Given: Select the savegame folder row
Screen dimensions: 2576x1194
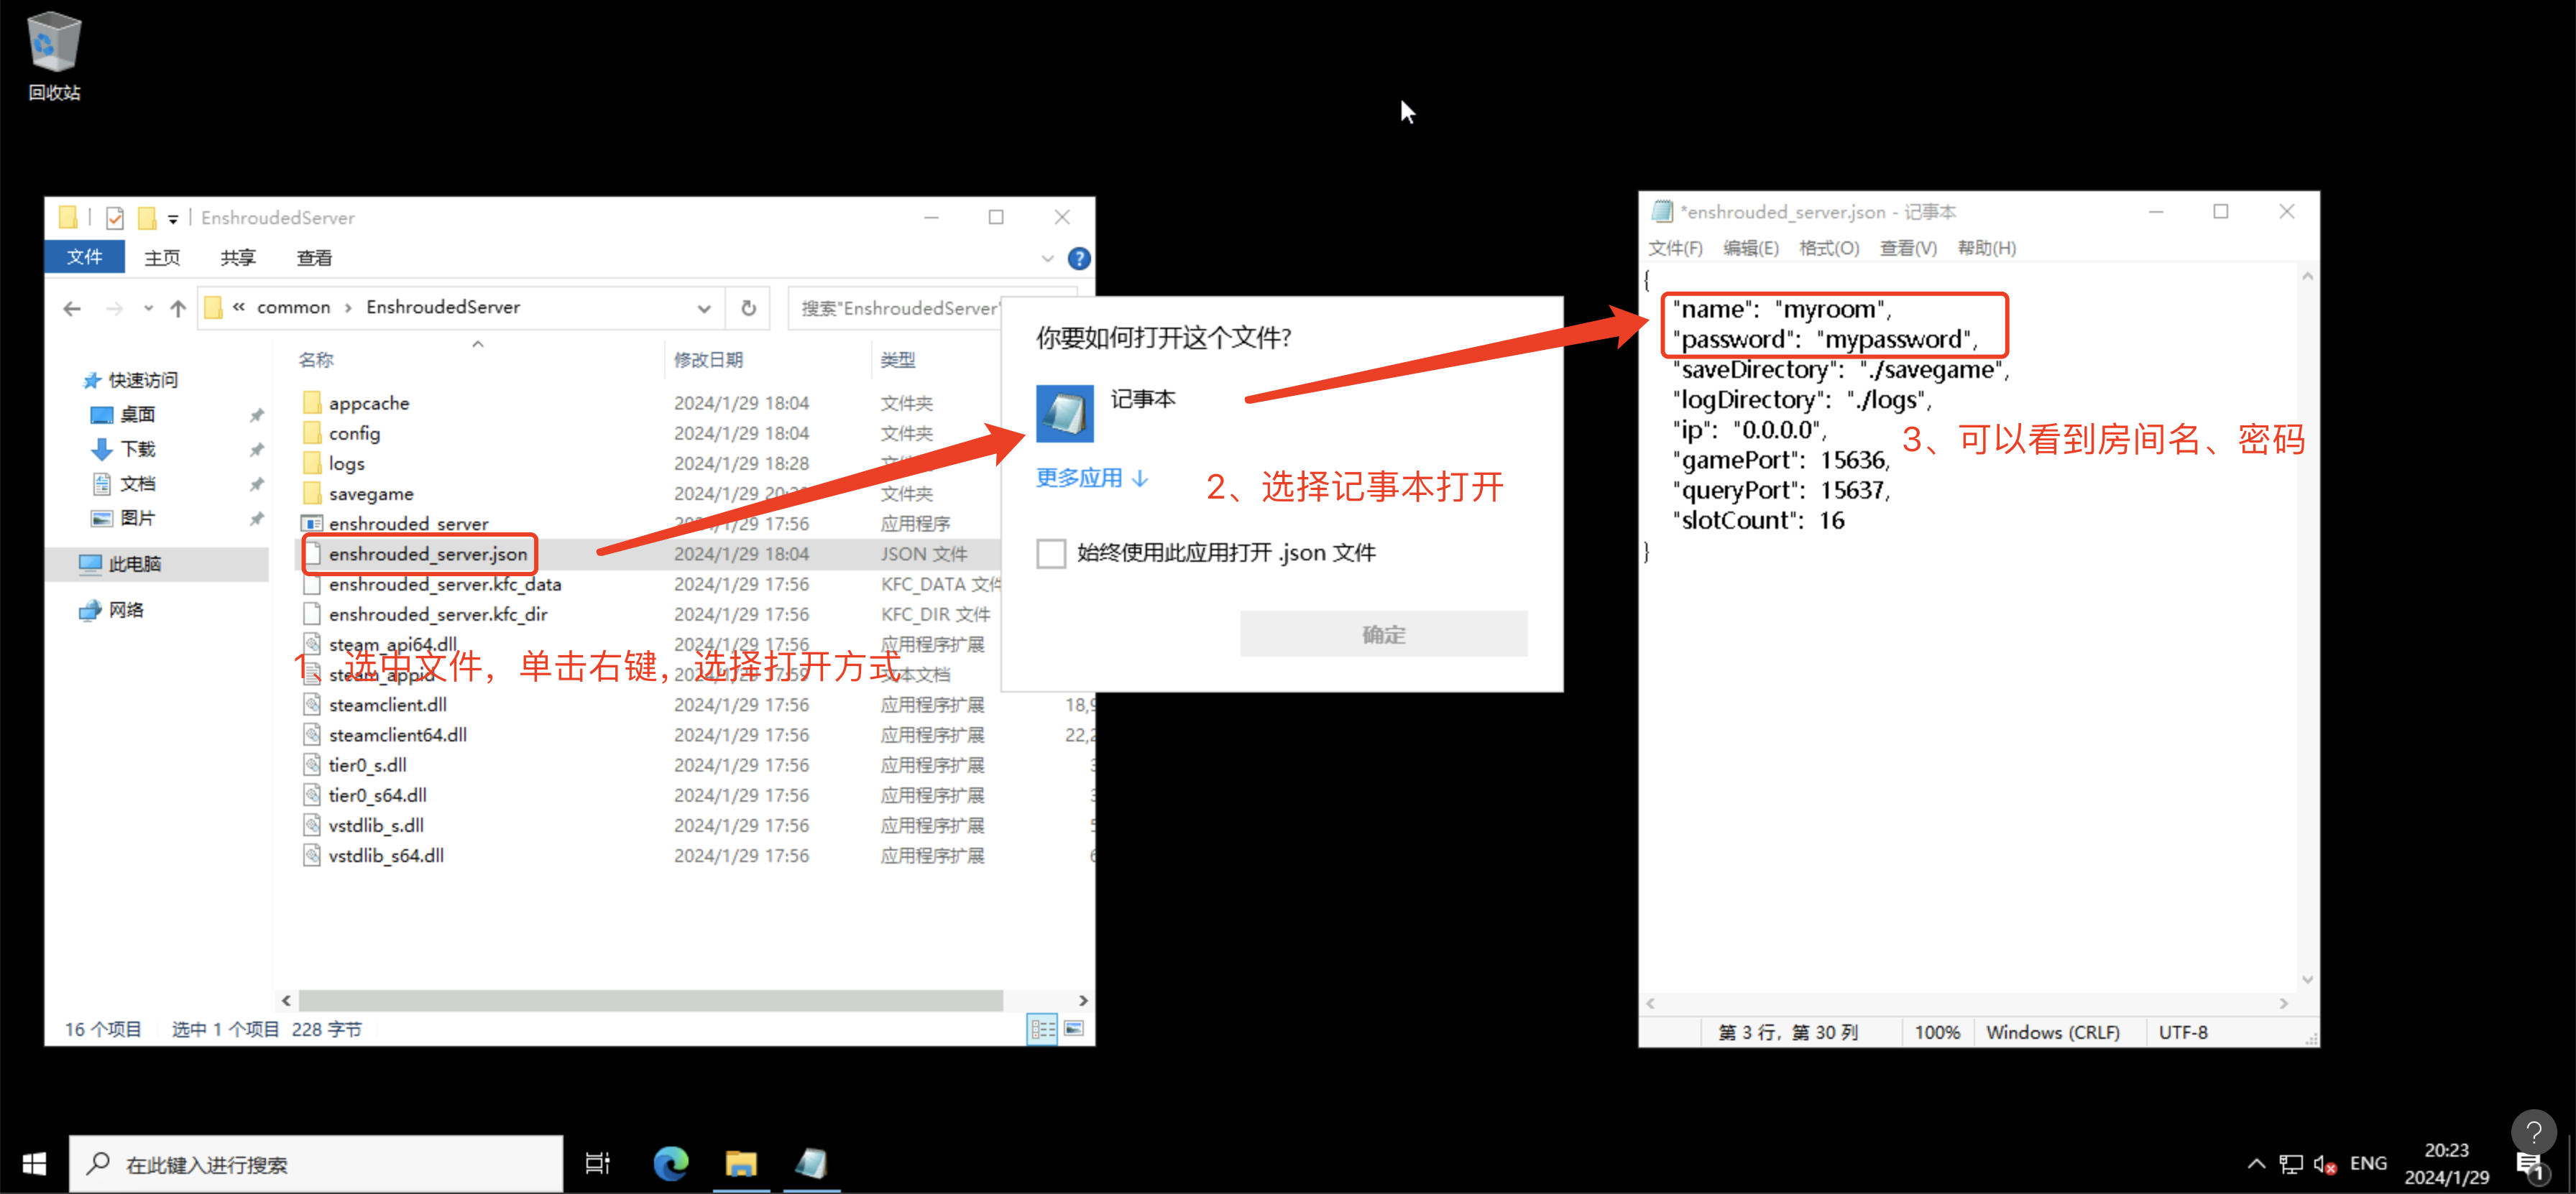Looking at the screenshot, I should 648,494.
